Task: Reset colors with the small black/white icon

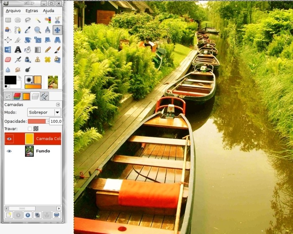Action: click(6, 86)
